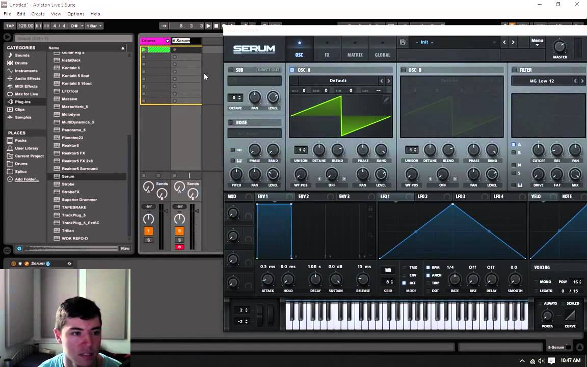Click the TAP tempo button
This screenshot has height=367, width=587.
point(10,26)
